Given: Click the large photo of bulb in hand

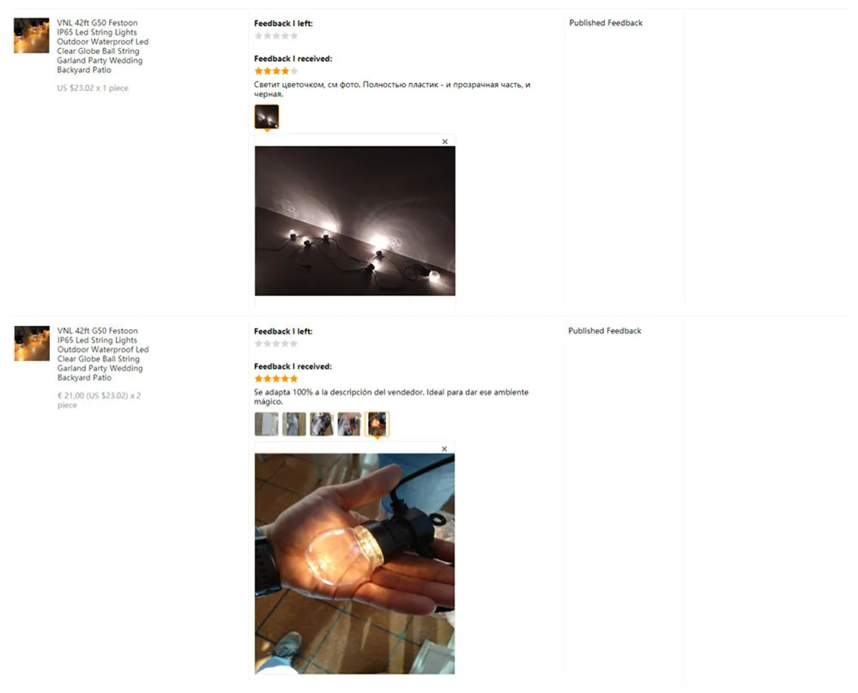Looking at the screenshot, I should (x=354, y=563).
